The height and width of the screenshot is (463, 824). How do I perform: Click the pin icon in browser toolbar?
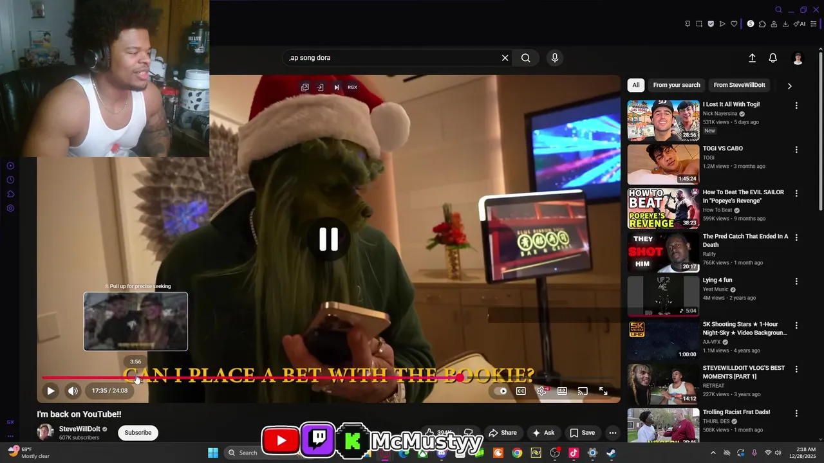tap(688, 24)
